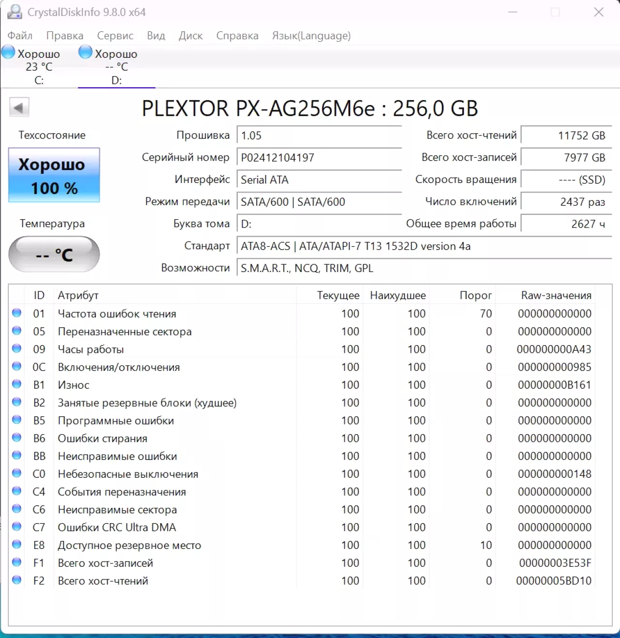Screen dimensions: 620x638
Task: Click status dot beside Износ attribute B1
Action: point(17,384)
